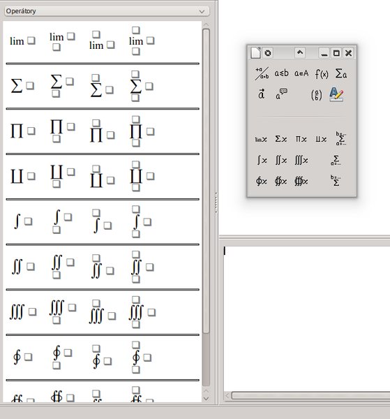This screenshot has height=419, width=390.
Task: Collapse the floating Elements window with arrow
Action: tap(300, 52)
